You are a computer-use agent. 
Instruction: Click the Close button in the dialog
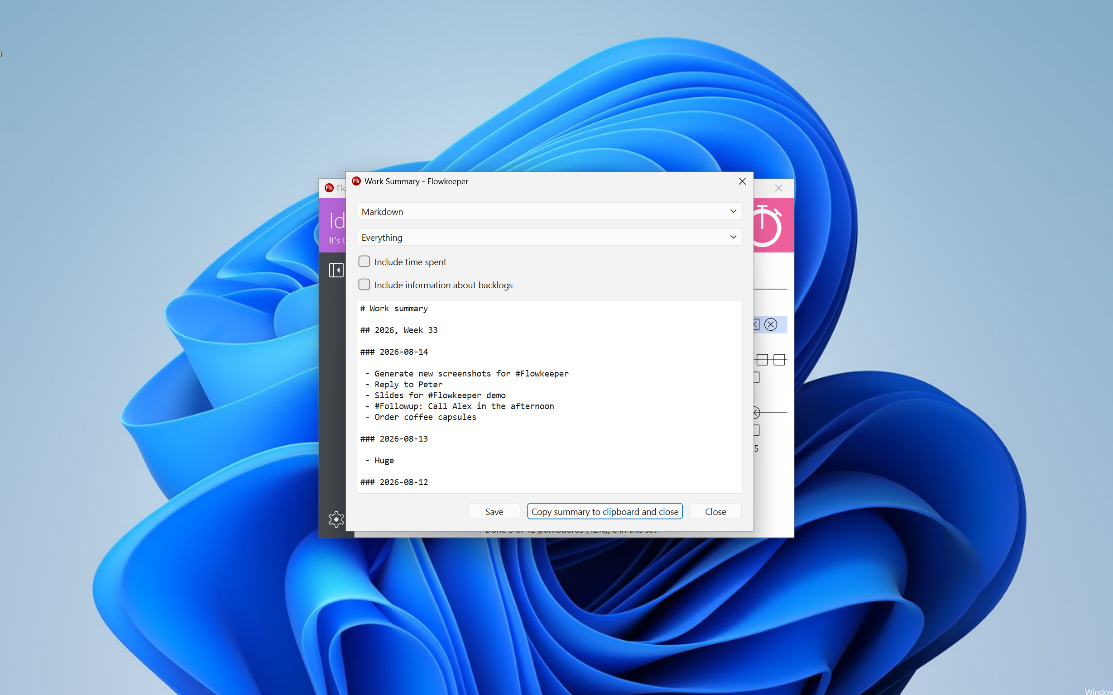click(x=715, y=512)
